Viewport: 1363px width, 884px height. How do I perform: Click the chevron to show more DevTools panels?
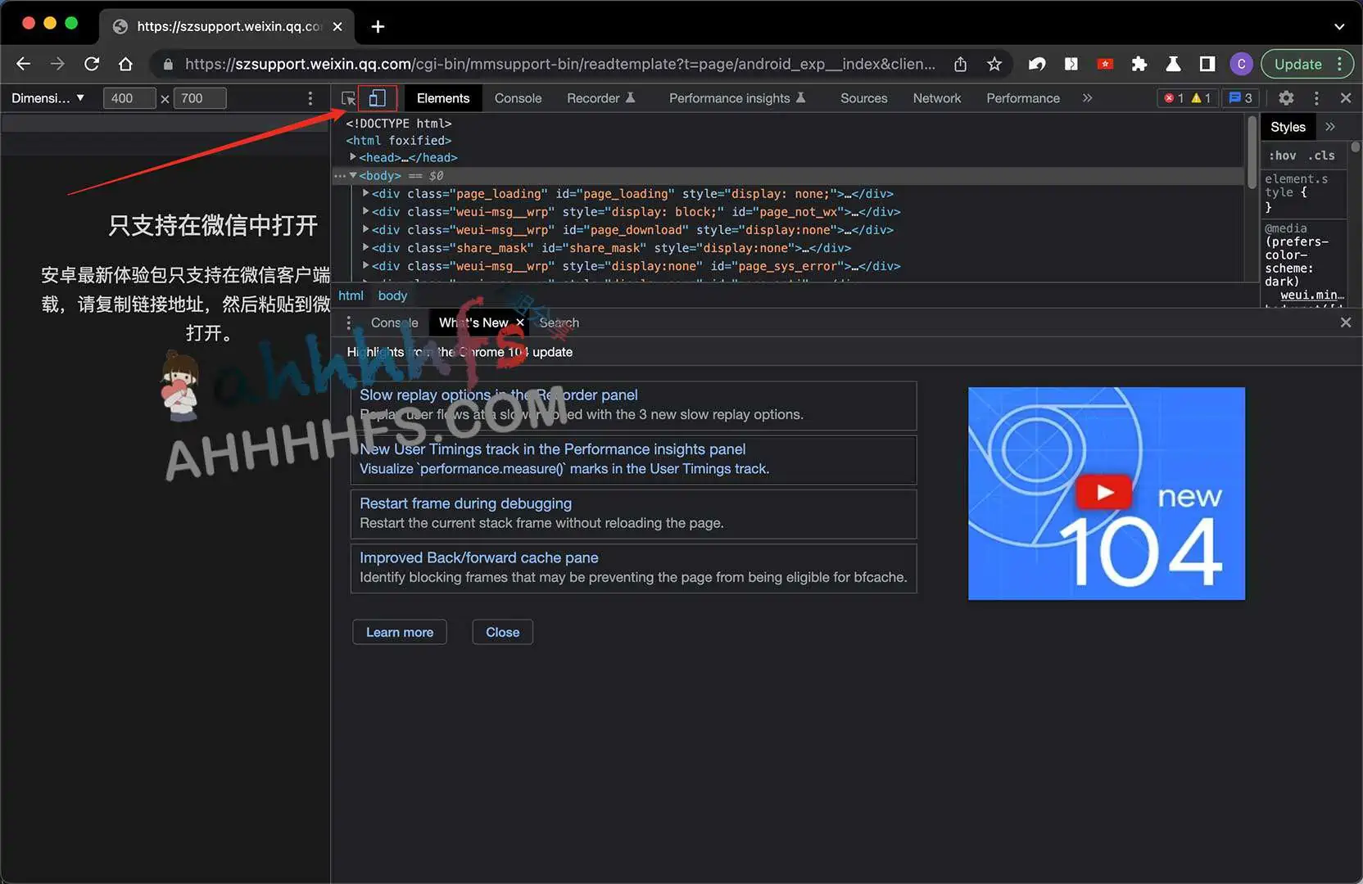(x=1087, y=97)
